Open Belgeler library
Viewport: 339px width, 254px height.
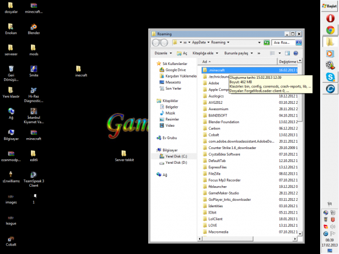coord(169,107)
